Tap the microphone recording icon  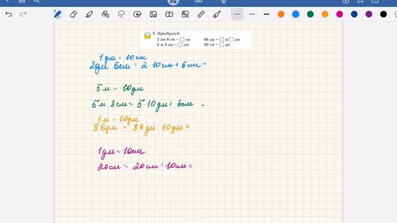point(223,1)
